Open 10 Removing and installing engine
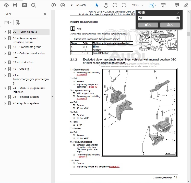 coord(25,40)
